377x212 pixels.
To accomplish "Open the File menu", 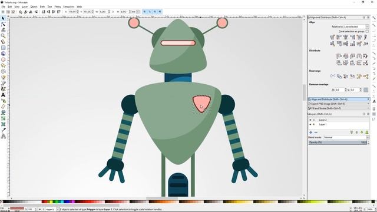I will pos(3,6).
